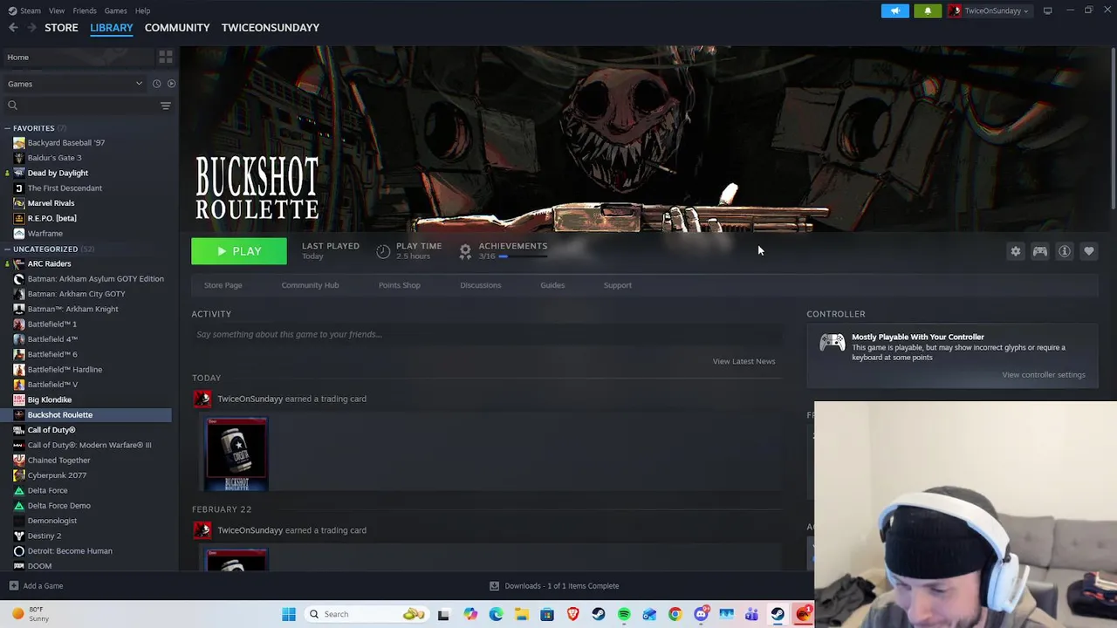This screenshot has width=1117, height=628.
Task: Open the Games filter dropdown
Action: [75, 84]
